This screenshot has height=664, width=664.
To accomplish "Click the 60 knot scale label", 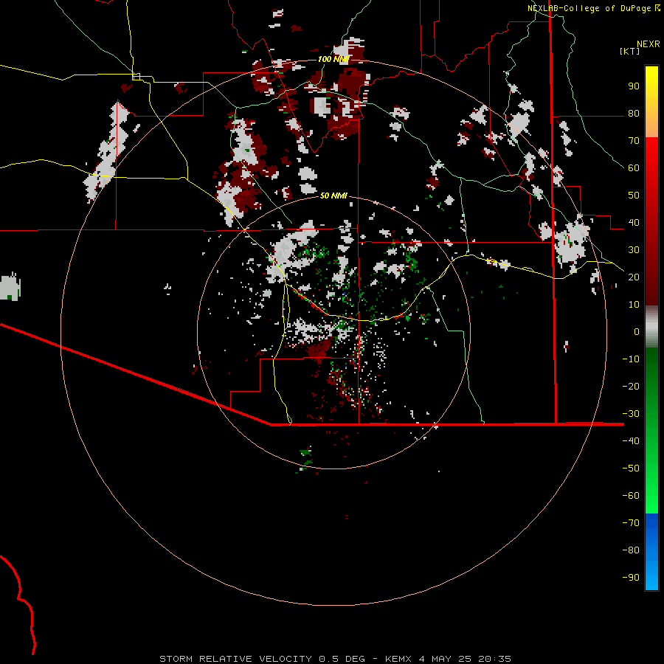I will coord(634,168).
